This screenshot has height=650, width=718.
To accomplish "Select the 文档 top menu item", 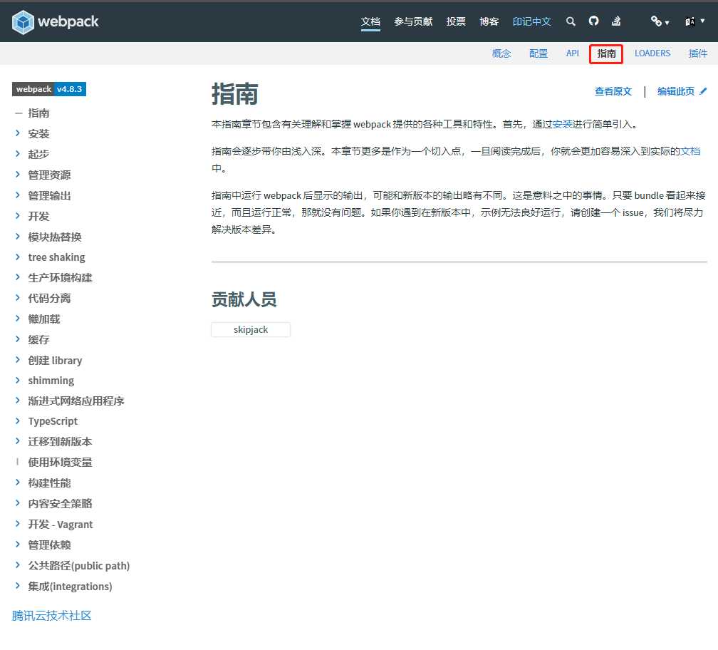I will point(370,21).
